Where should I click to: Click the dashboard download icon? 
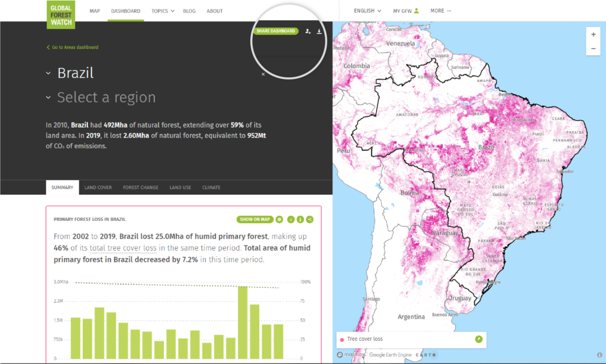click(x=319, y=31)
